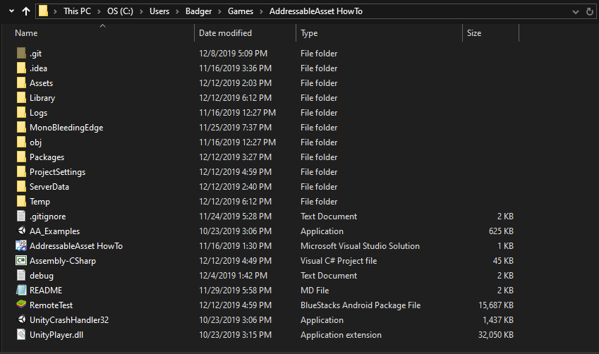Expand the address bar history dropdown

click(576, 12)
